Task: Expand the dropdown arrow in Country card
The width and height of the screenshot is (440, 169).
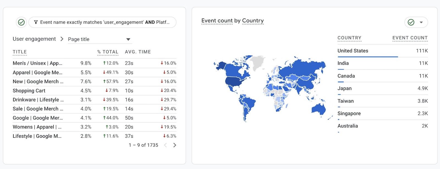Action: 421,22
